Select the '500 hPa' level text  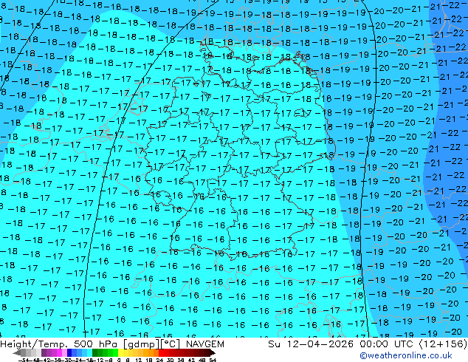95,344
